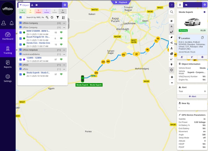Zoom in the map with plus button
The image size is (208, 151).
tap(172, 77)
